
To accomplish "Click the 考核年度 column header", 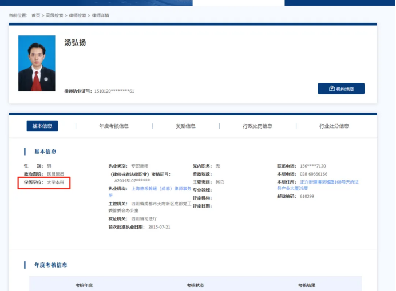I will pyautogui.click(x=84, y=285).
